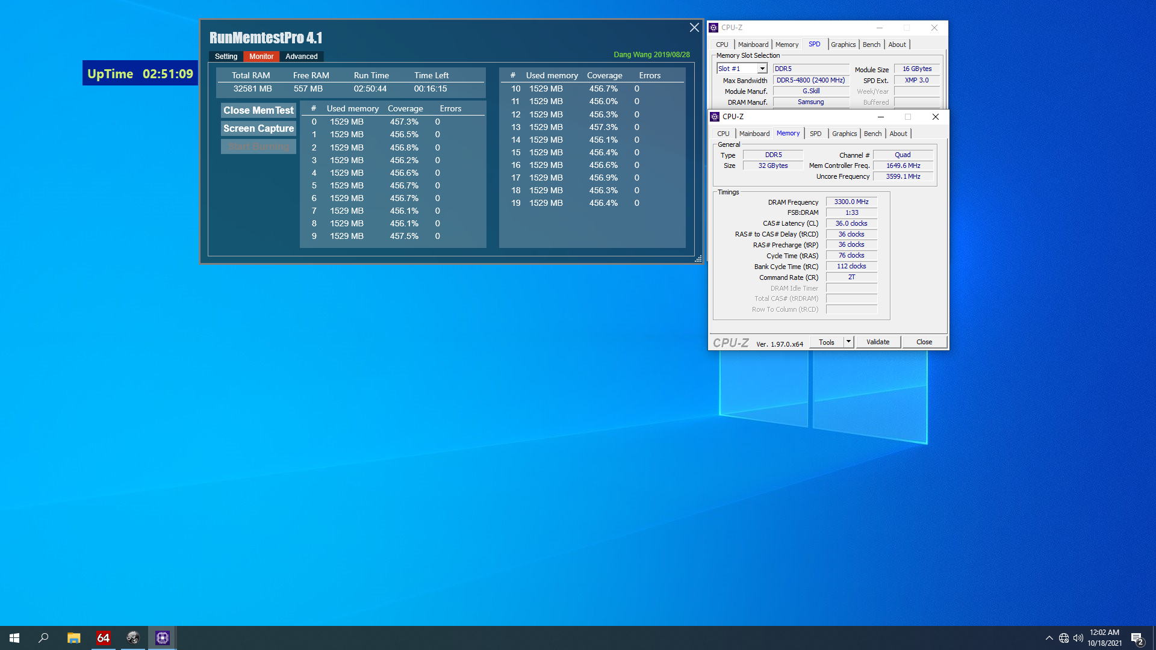Image resolution: width=1156 pixels, height=650 pixels.
Task: Open the Windows Start menu
Action: coord(13,637)
